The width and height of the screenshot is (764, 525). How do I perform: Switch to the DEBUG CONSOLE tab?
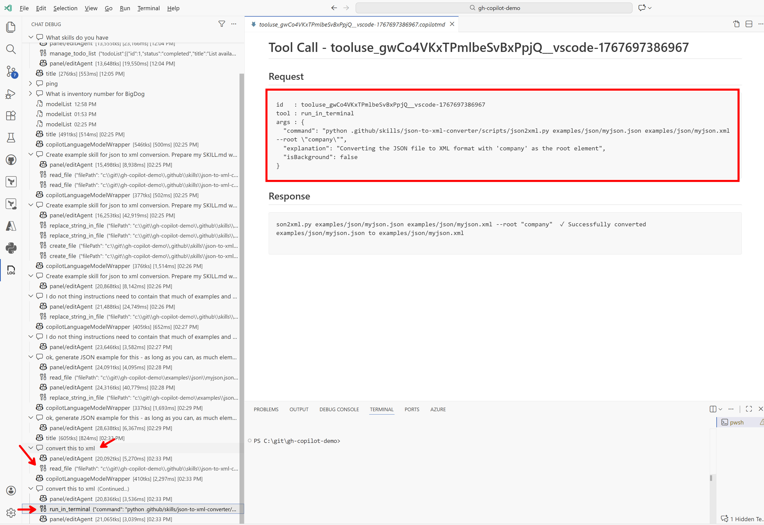(339, 409)
